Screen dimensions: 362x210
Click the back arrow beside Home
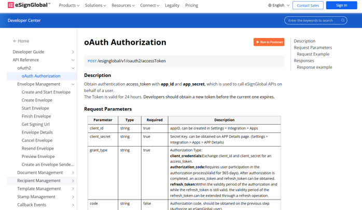[15, 41]
